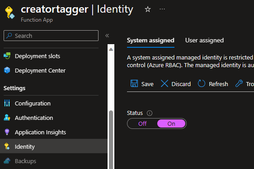Collapse the sidebar with double chevron
Image resolution: width=254 pixels, height=169 pixels.
107,36
